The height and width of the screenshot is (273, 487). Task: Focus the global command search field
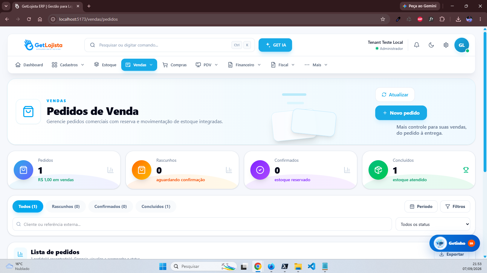pyautogui.click(x=170, y=45)
